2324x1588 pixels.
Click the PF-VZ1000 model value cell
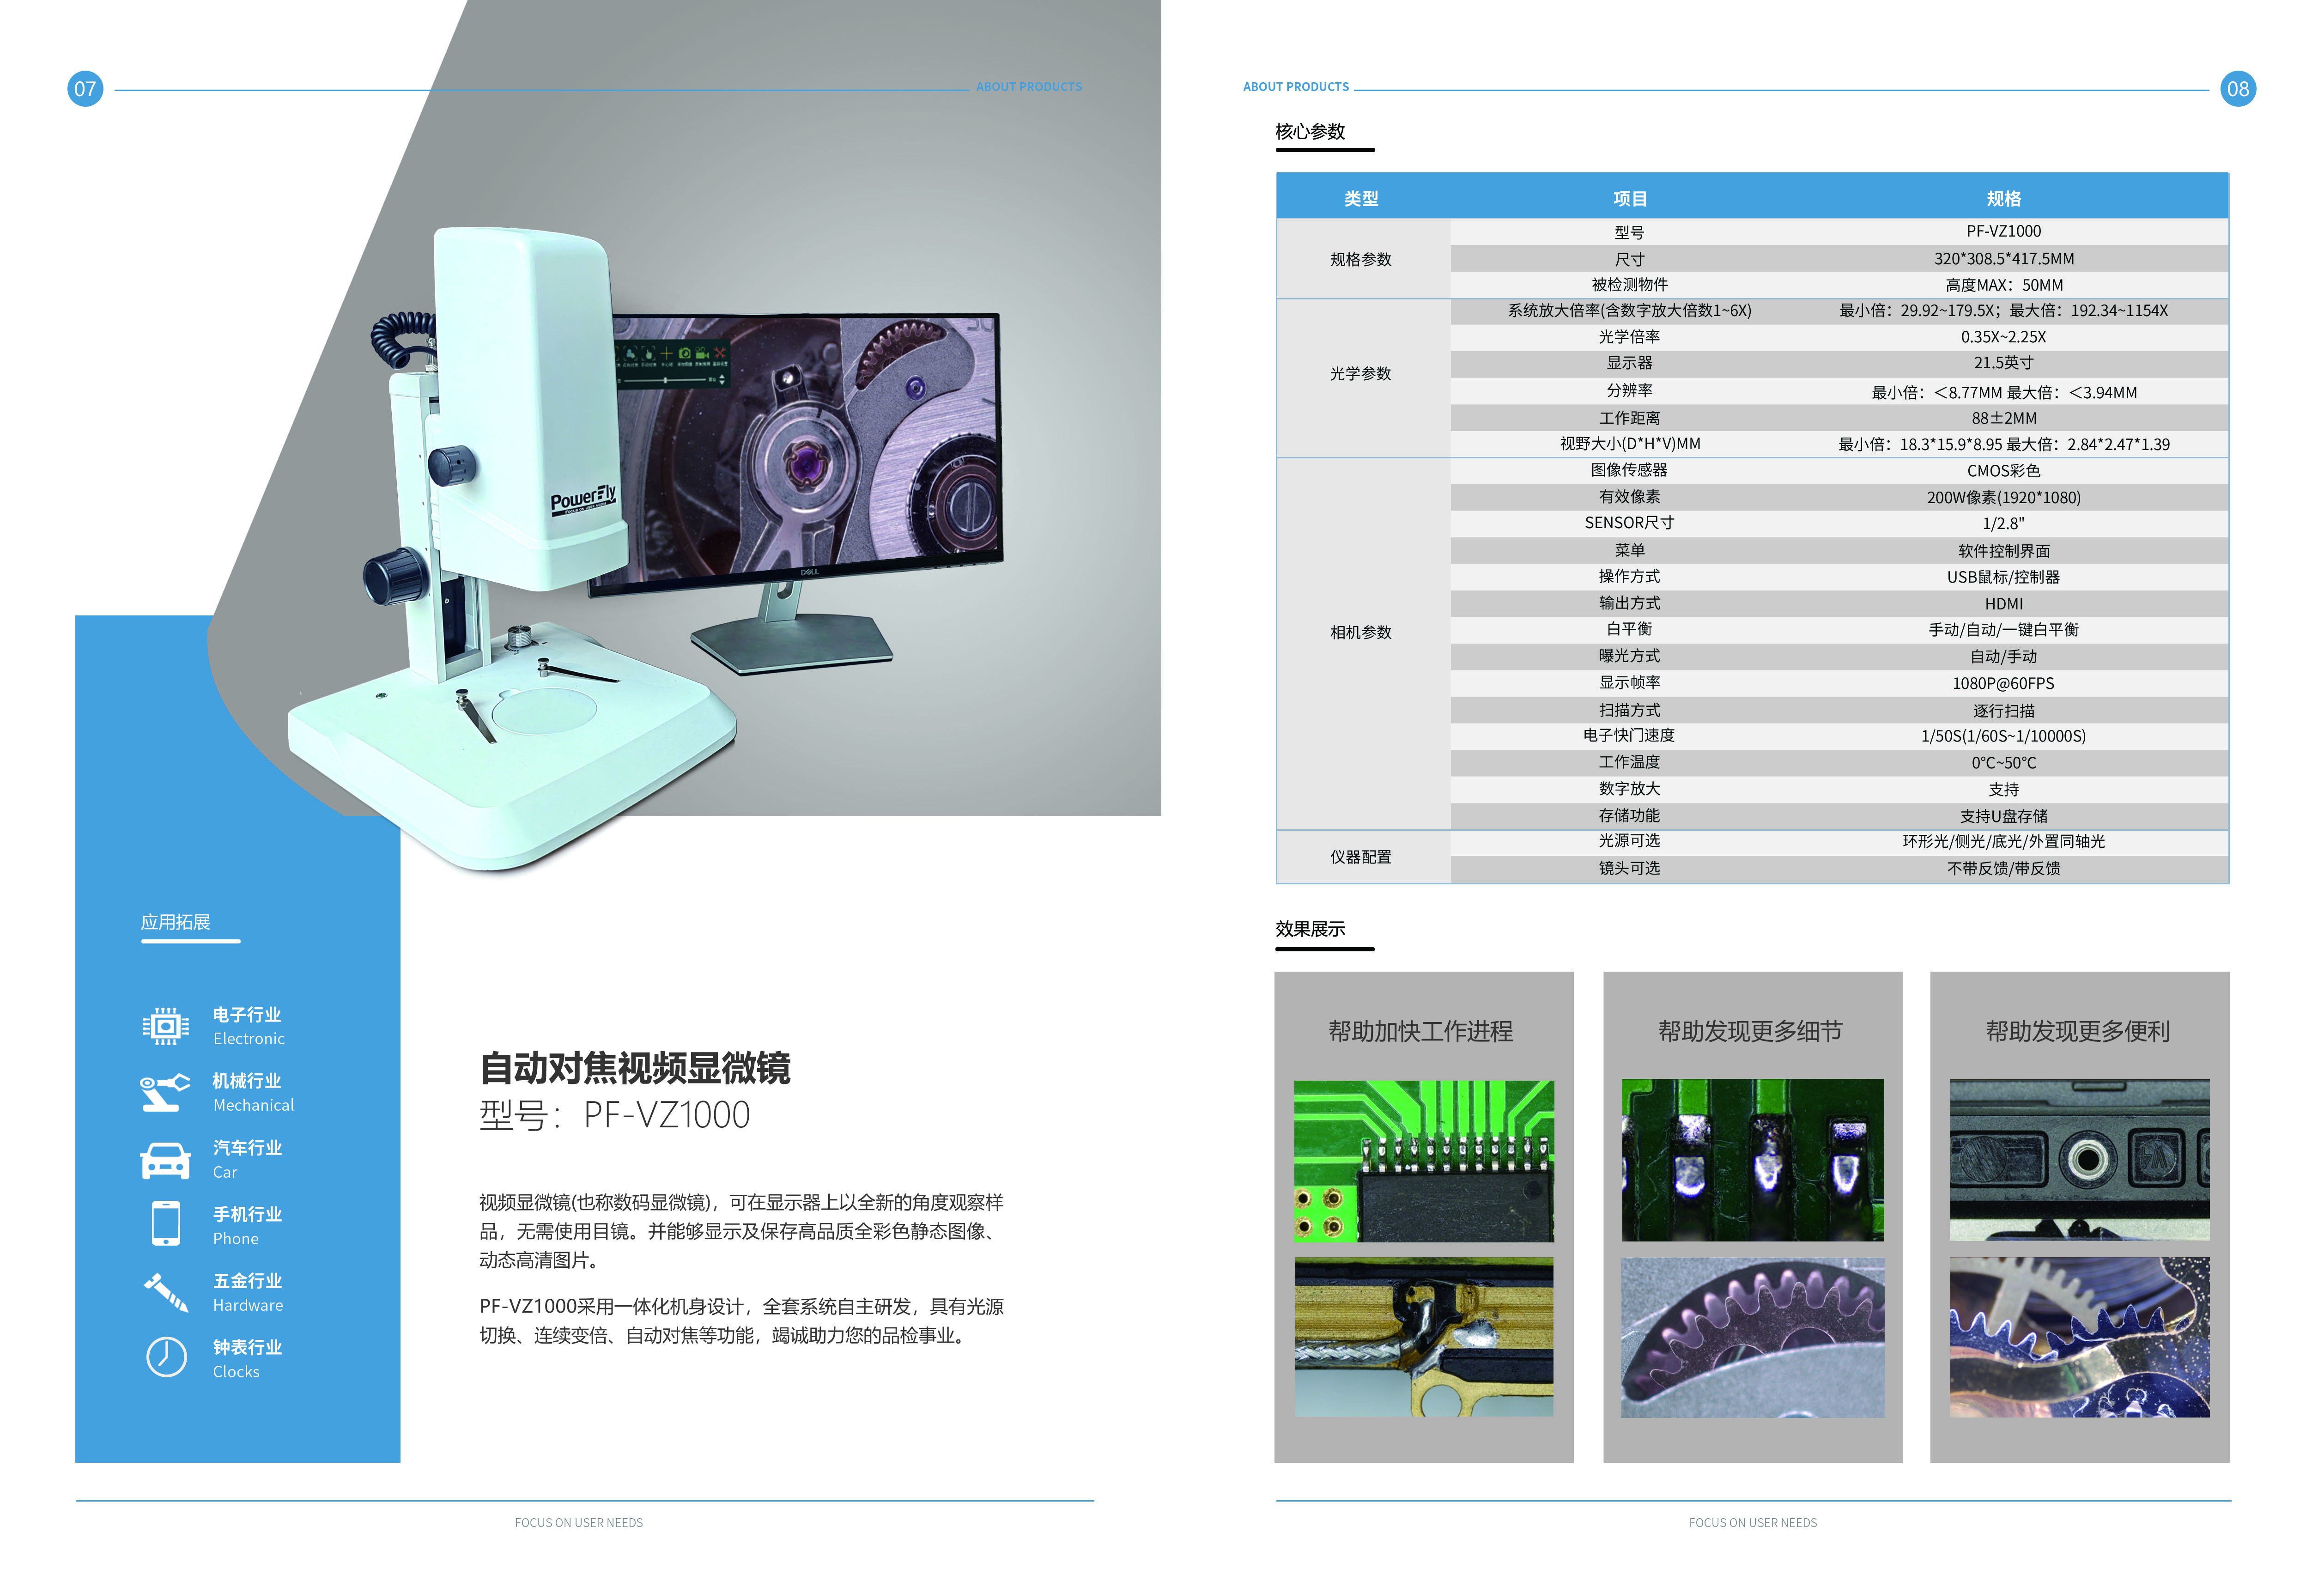[2003, 231]
